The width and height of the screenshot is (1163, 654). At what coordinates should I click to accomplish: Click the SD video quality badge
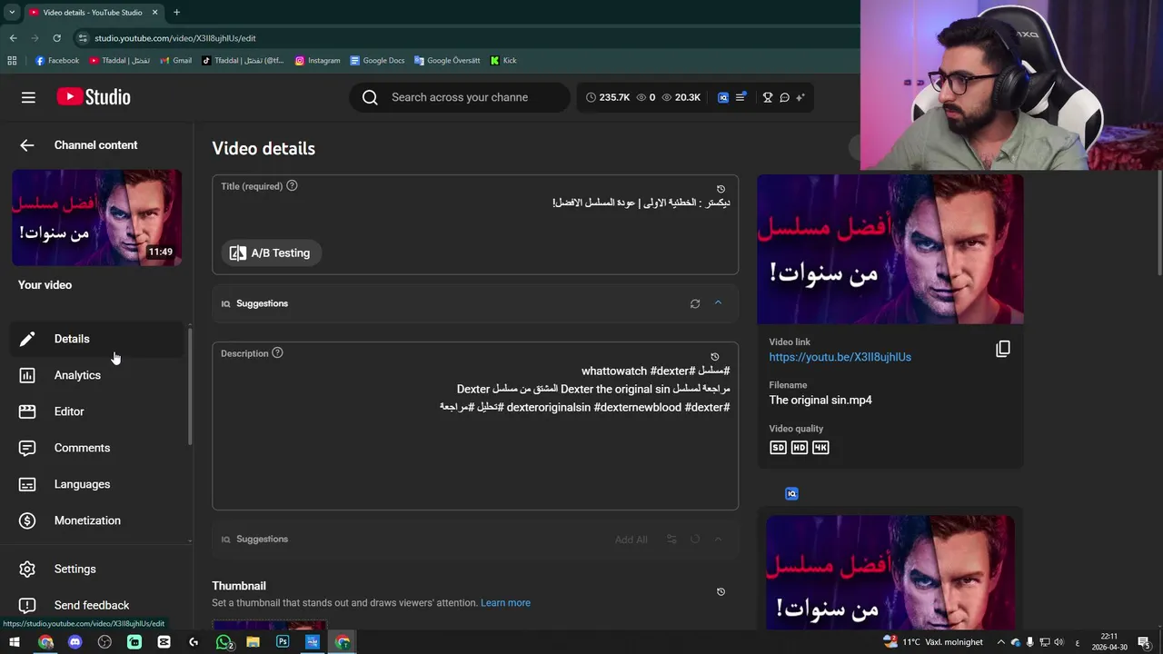pyautogui.click(x=778, y=448)
